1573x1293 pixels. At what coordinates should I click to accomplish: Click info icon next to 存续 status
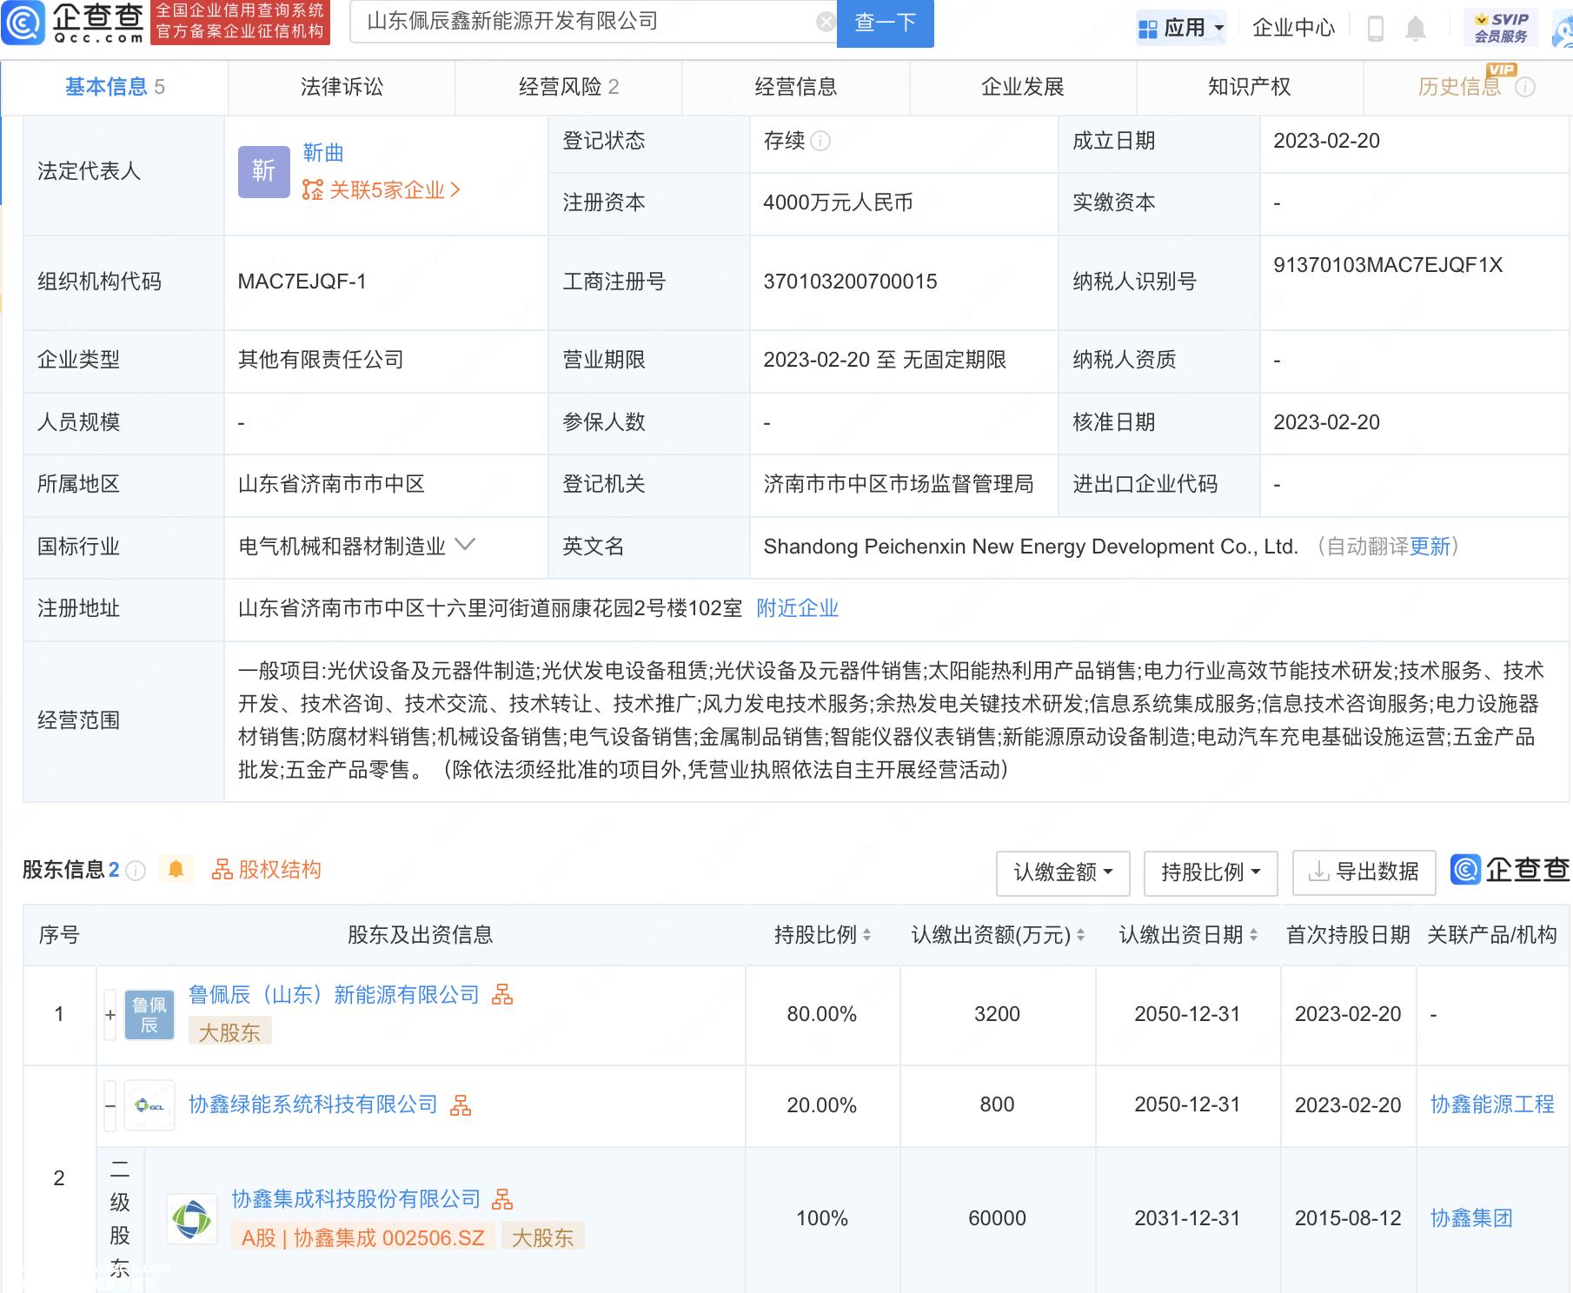click(820, 141)
